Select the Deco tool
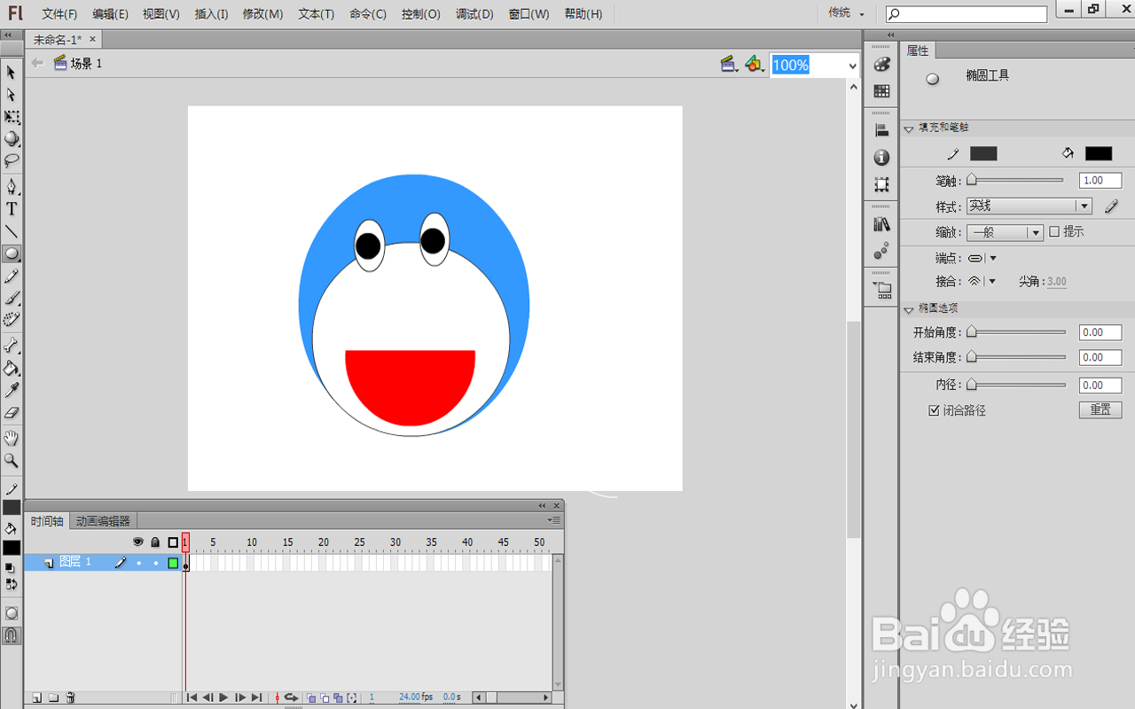 (x=12, y=320)
